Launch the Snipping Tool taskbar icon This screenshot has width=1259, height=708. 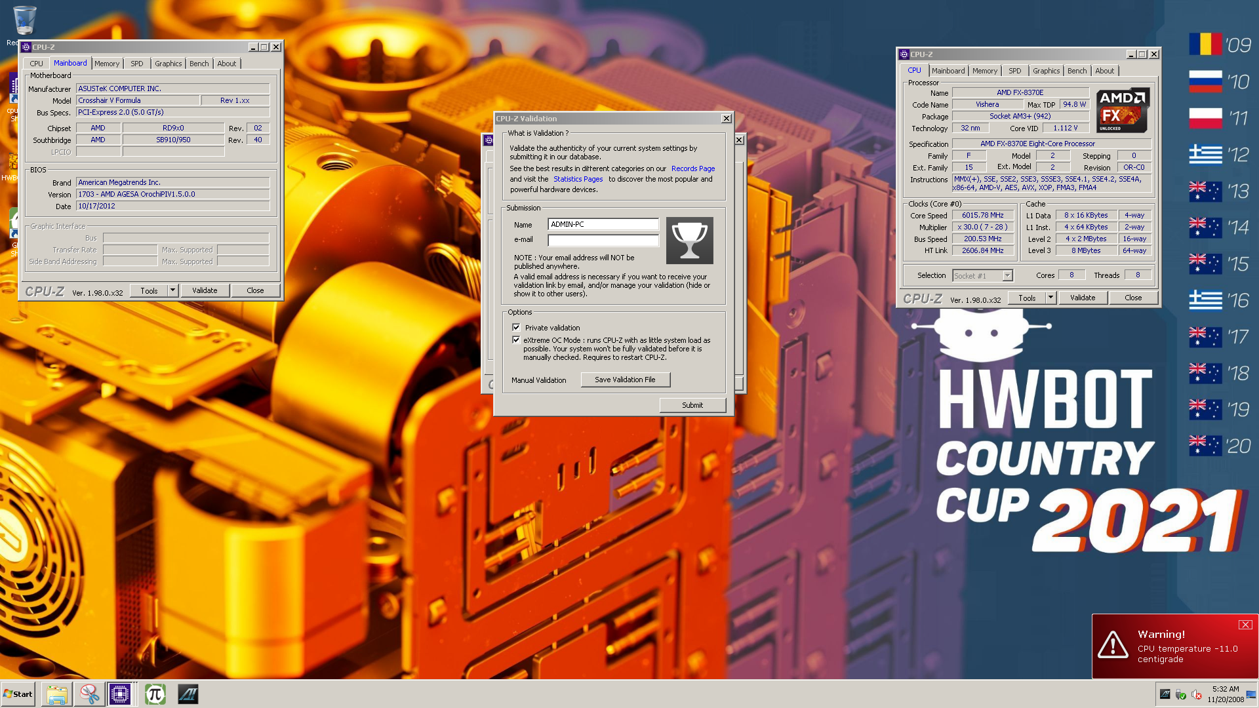89,694
